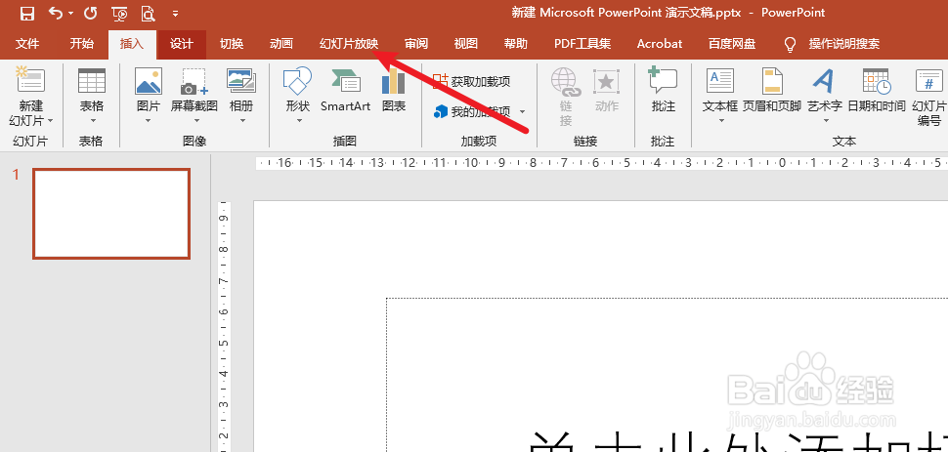Viewport: 948px width, 452px height.
Task: Open the 动画 tab
Action: (x=281, y=44)
